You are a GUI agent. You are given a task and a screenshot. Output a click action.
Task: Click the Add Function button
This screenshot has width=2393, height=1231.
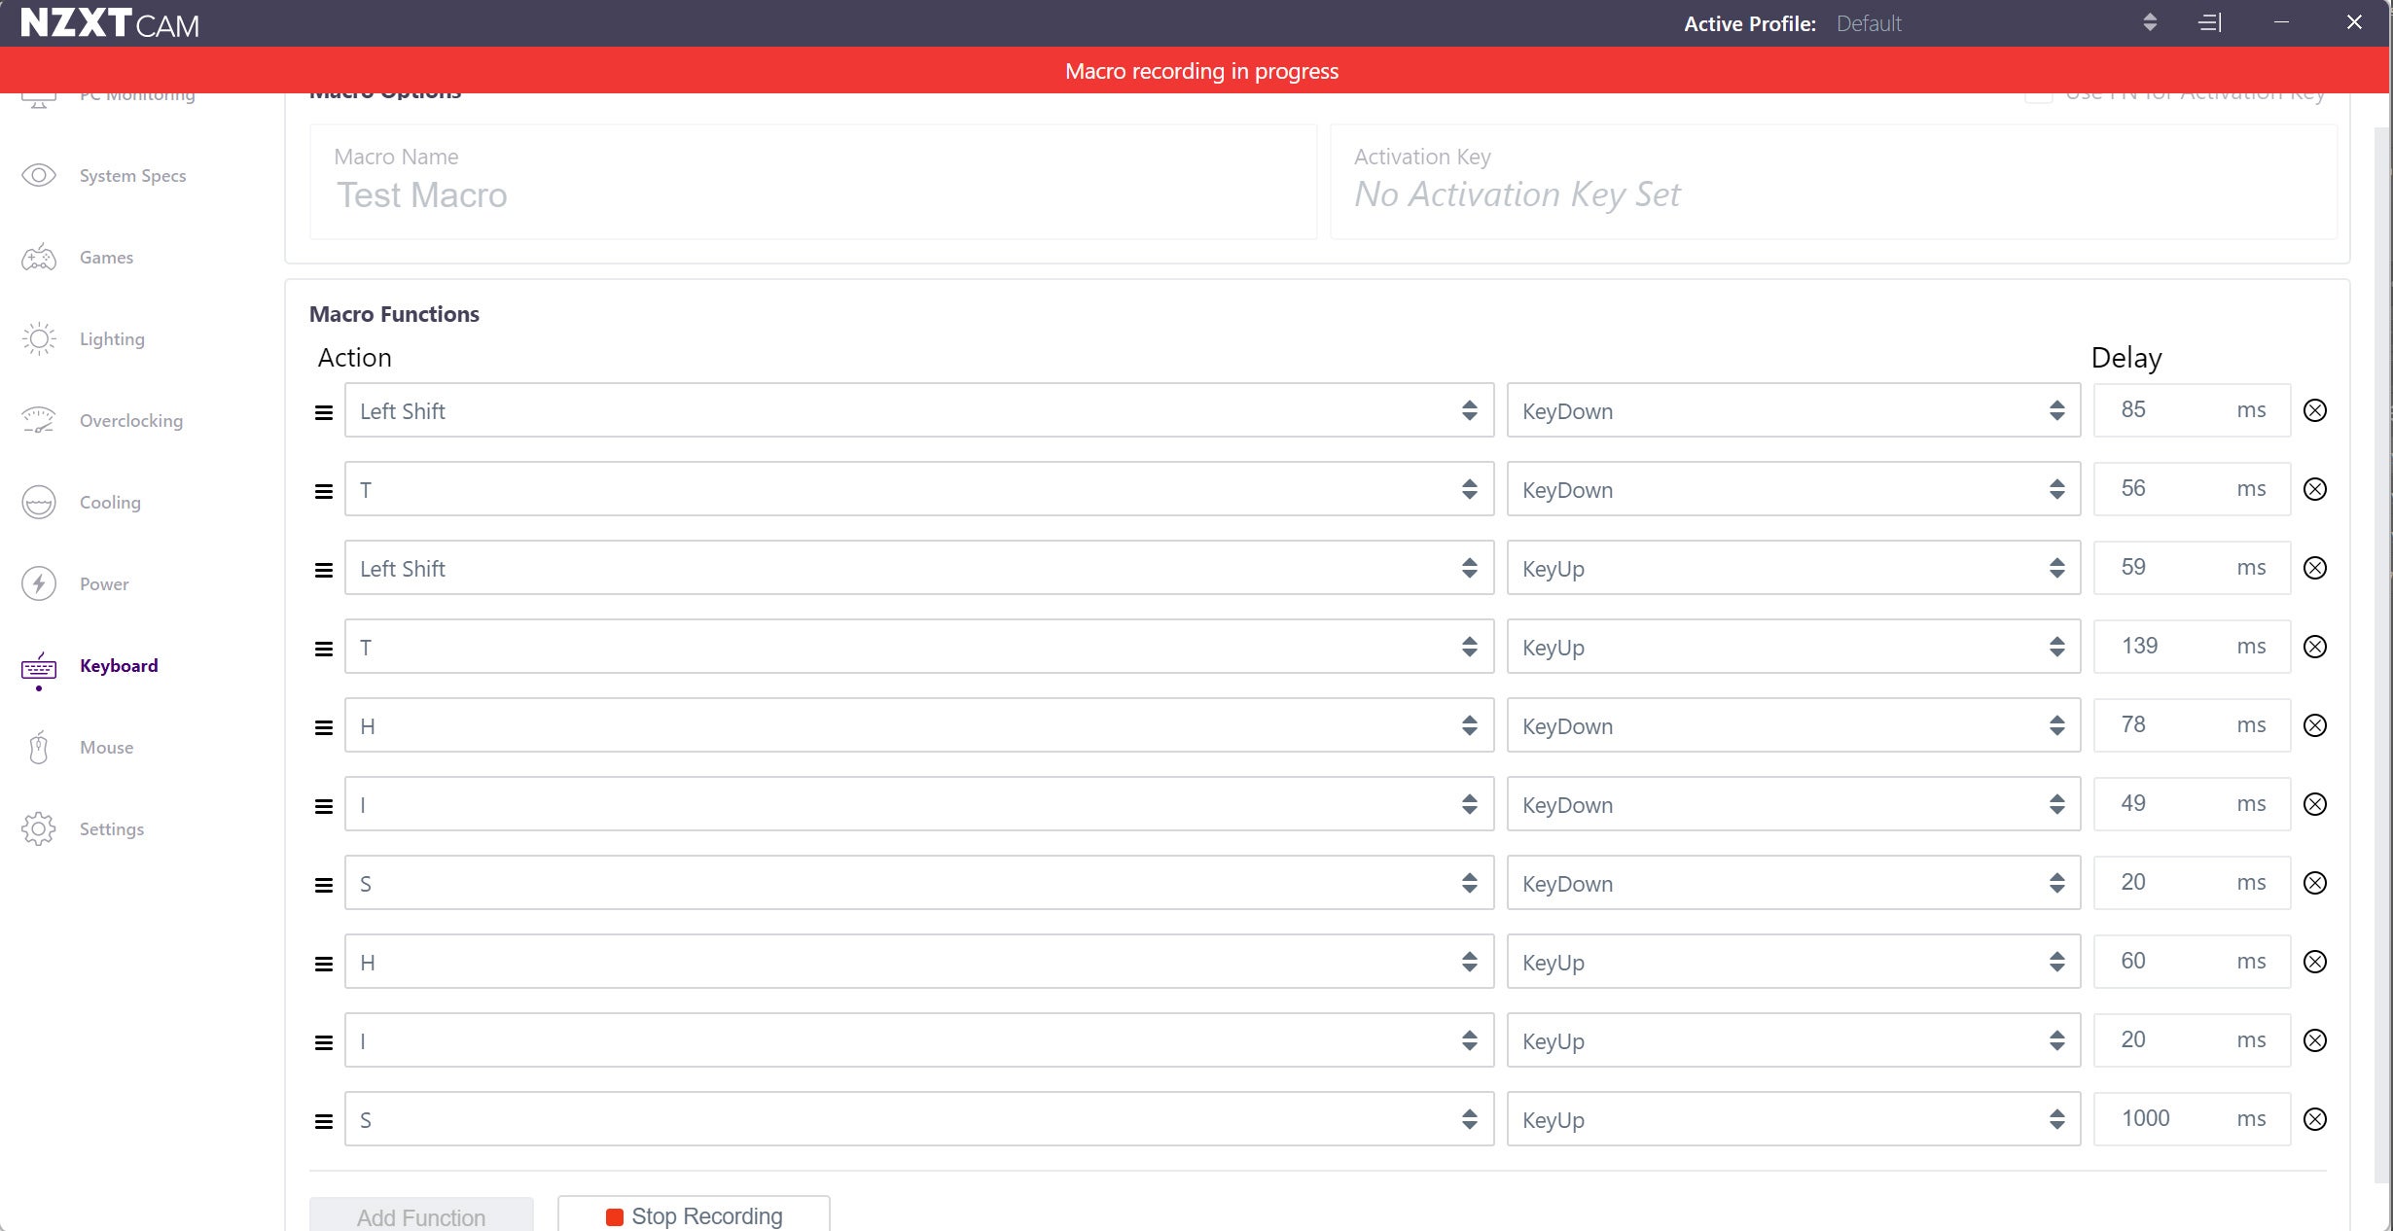421,1215
